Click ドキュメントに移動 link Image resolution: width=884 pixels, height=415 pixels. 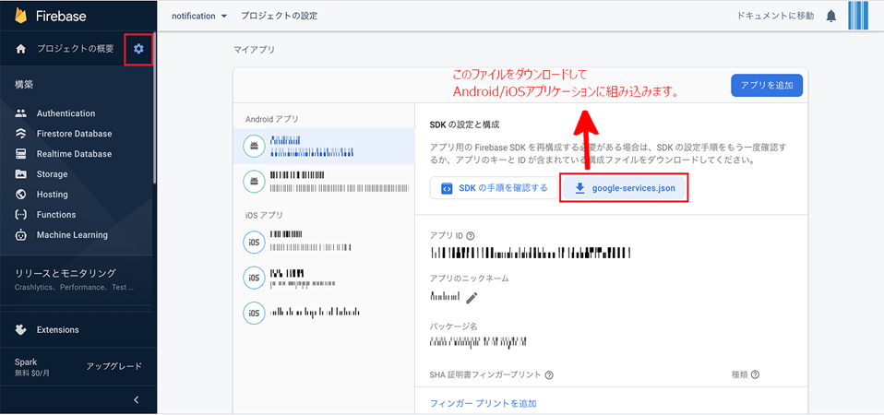point(775,16)
